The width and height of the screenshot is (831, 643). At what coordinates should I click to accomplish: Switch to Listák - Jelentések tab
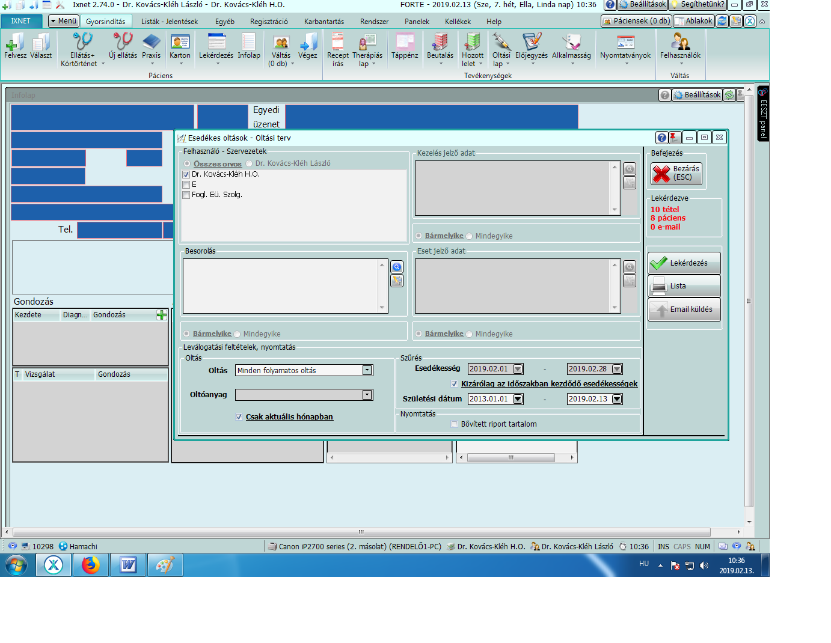pos(170,22)
